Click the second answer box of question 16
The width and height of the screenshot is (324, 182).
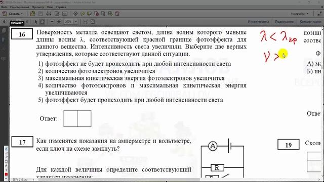pos(85,119)
